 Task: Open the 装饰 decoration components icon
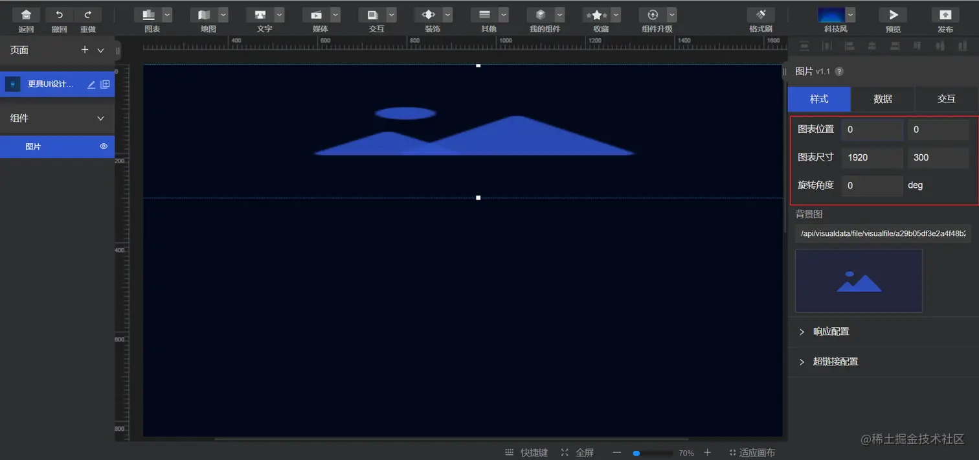428,15
